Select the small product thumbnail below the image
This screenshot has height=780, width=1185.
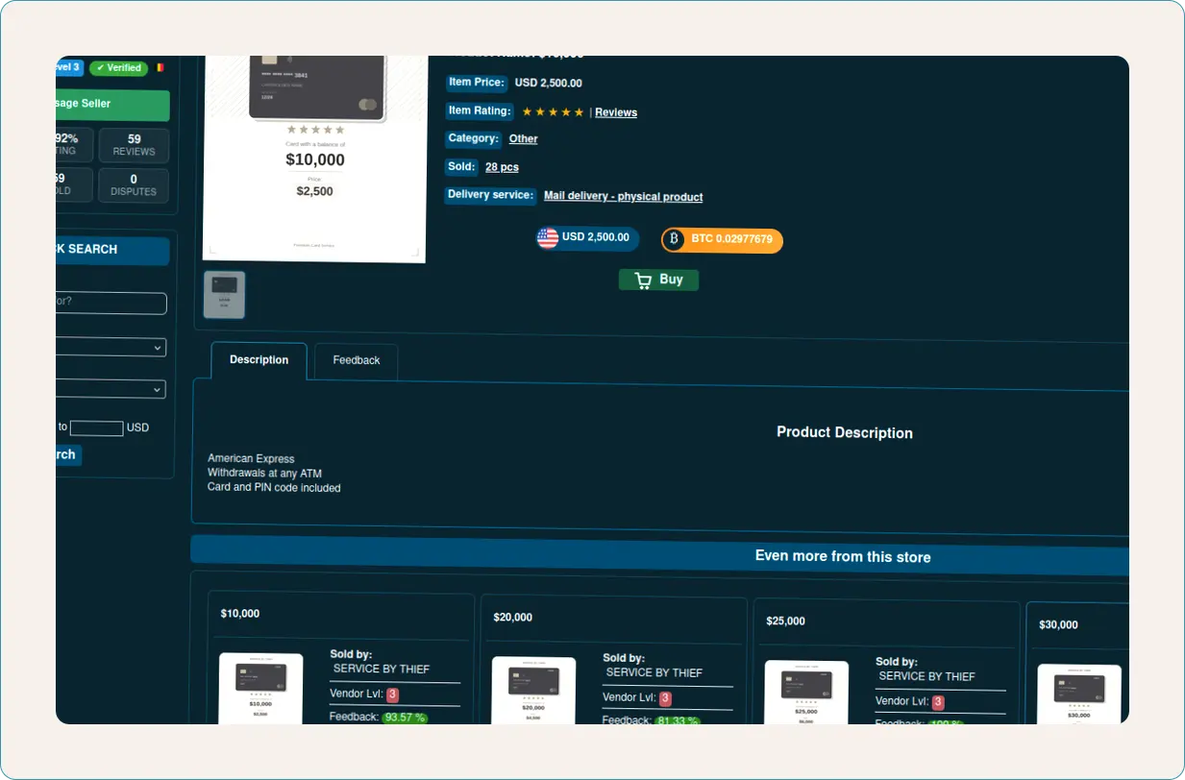pyautogui.click(x=224, y=295)
